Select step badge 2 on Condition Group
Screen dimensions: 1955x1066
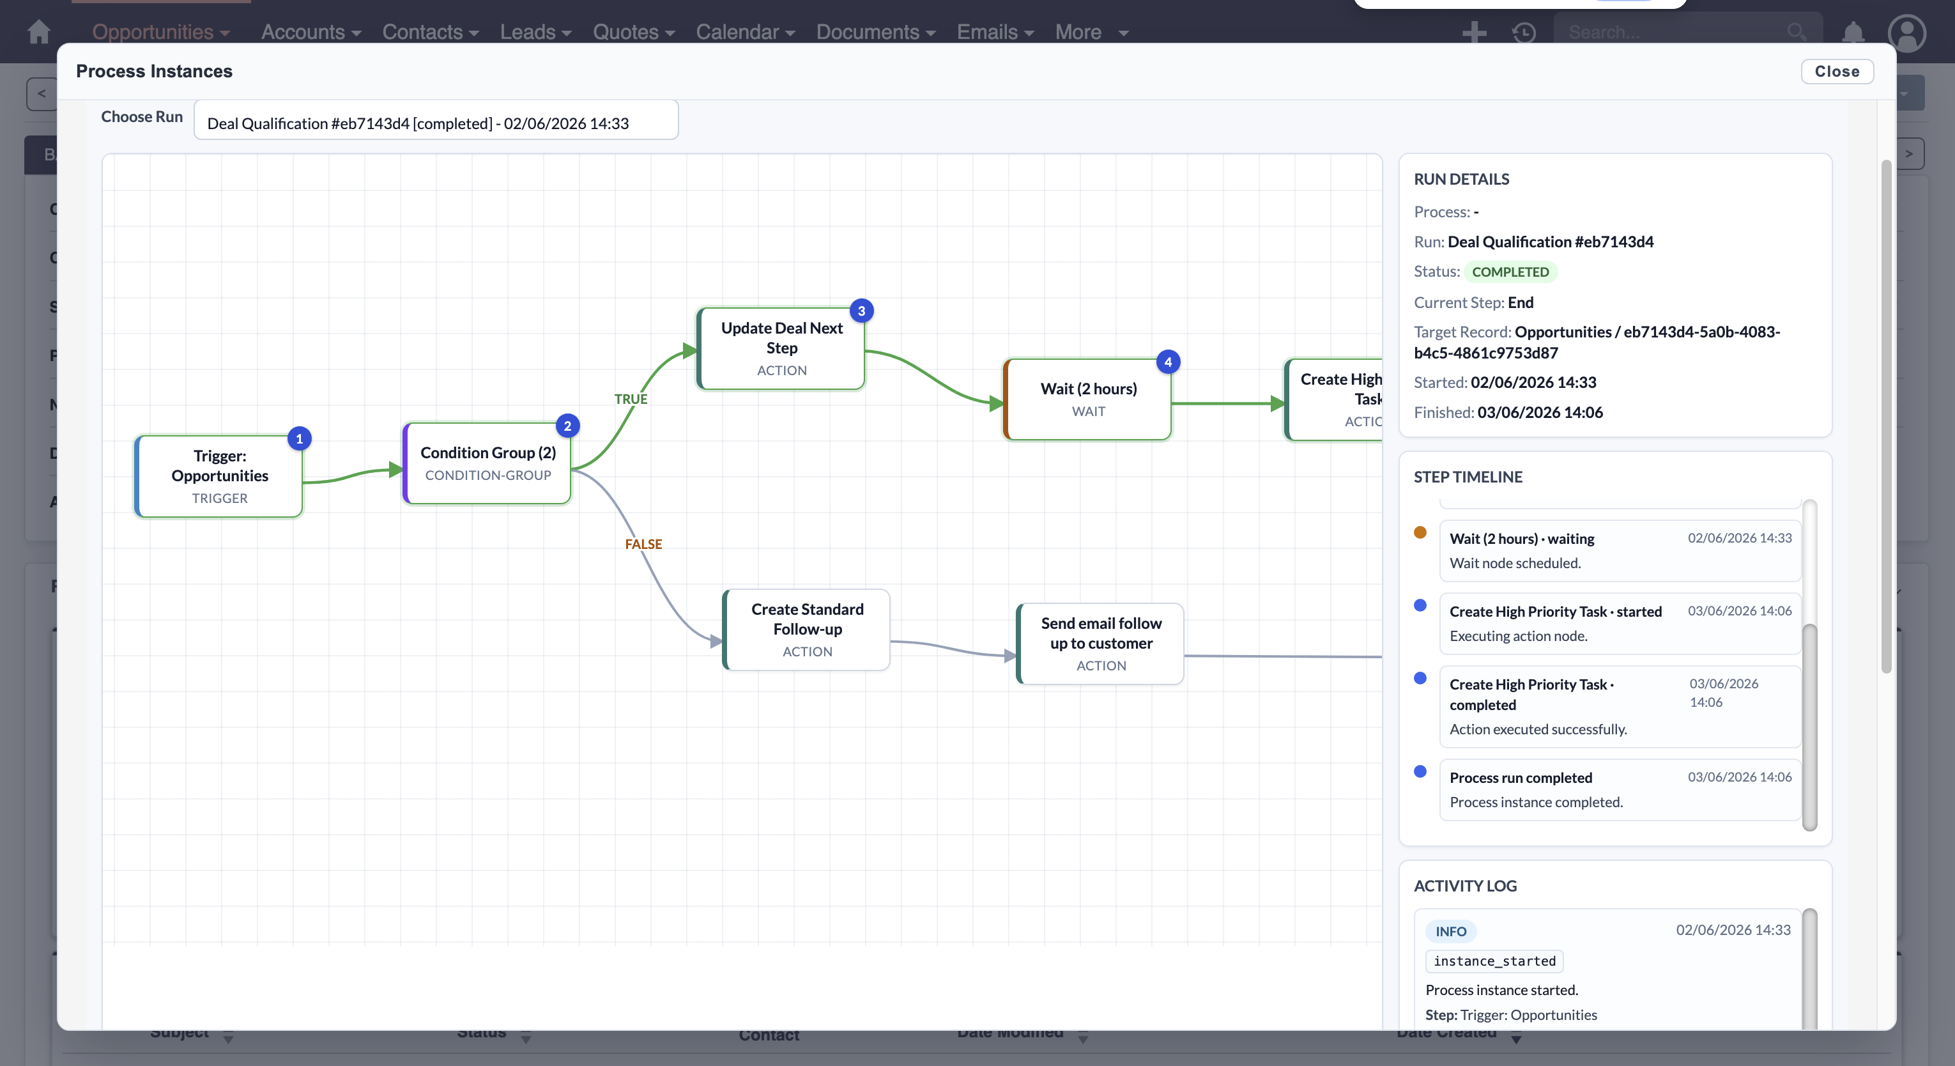tap(567, 426)
